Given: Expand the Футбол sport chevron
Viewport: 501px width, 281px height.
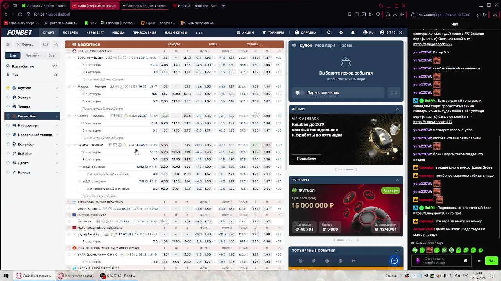Looking at the screenshot, I should tap(57, 88).
